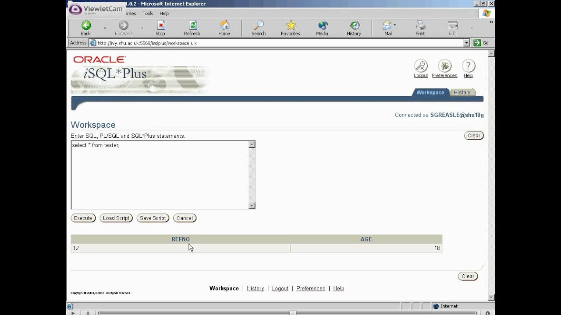Expand the toolbar overflow chevron
Screen dimensions: 561x315
[x=491, y=22]
